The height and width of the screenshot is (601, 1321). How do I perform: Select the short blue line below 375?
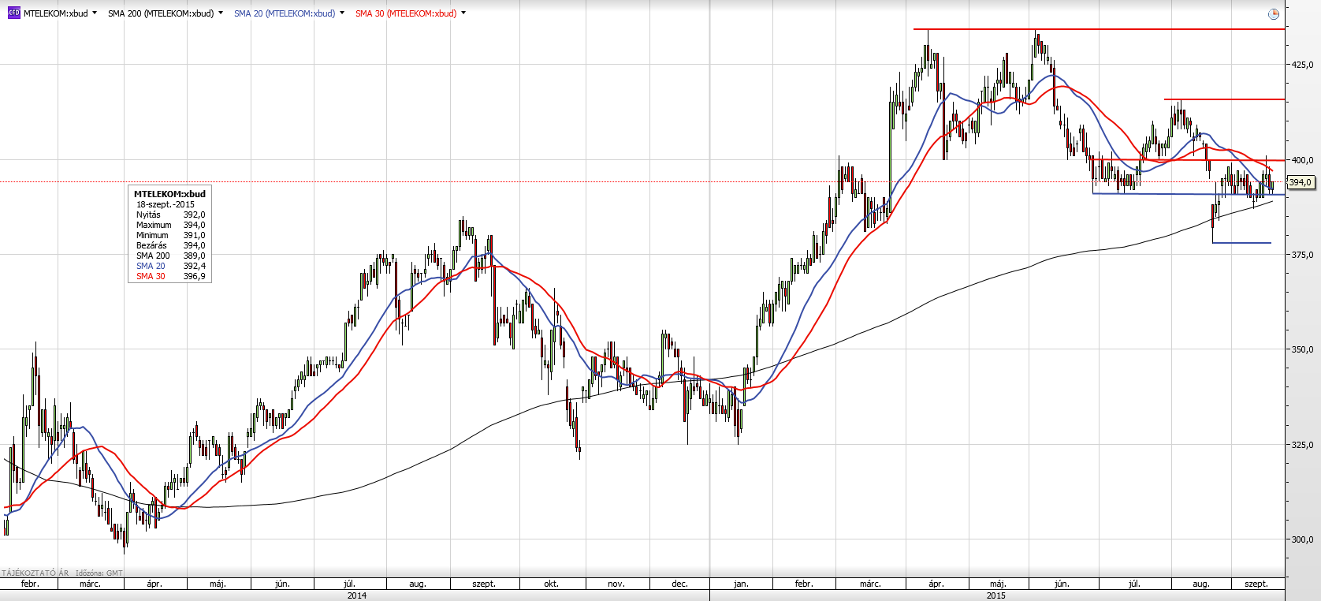(1241, 242)
